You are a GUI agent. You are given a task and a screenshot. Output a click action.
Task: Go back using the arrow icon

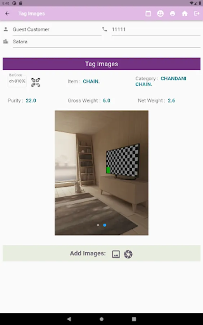pyautogui.click(x=7, y=13)
